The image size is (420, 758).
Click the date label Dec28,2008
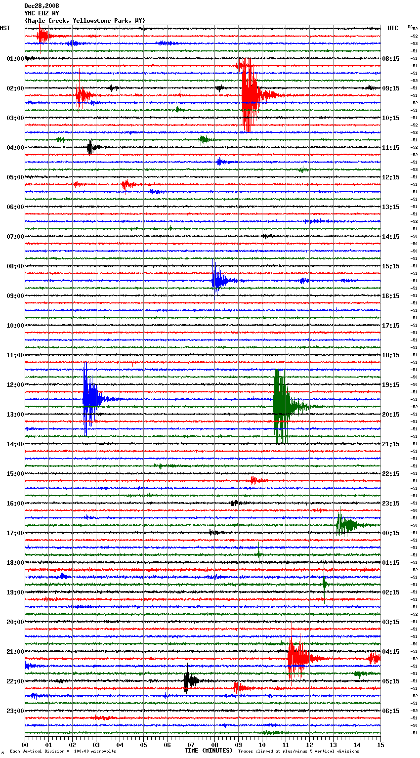pos(42,6)
